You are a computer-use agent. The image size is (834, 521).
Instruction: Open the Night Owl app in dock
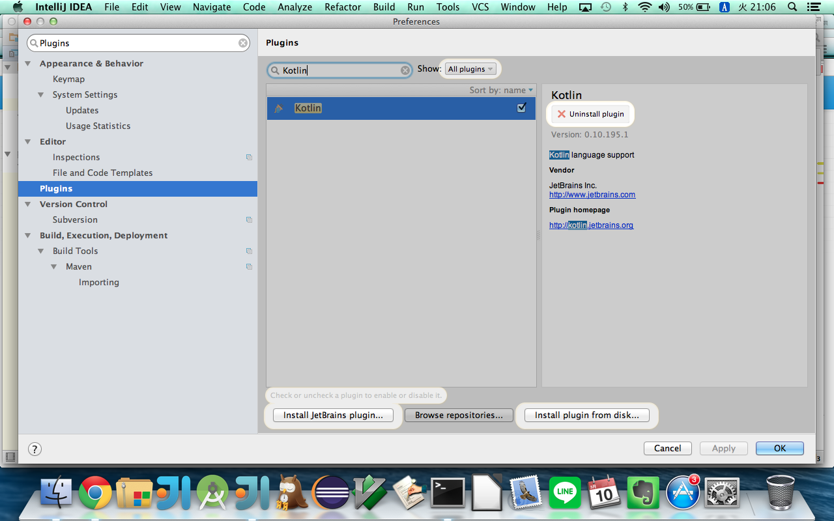pos(291,493)
